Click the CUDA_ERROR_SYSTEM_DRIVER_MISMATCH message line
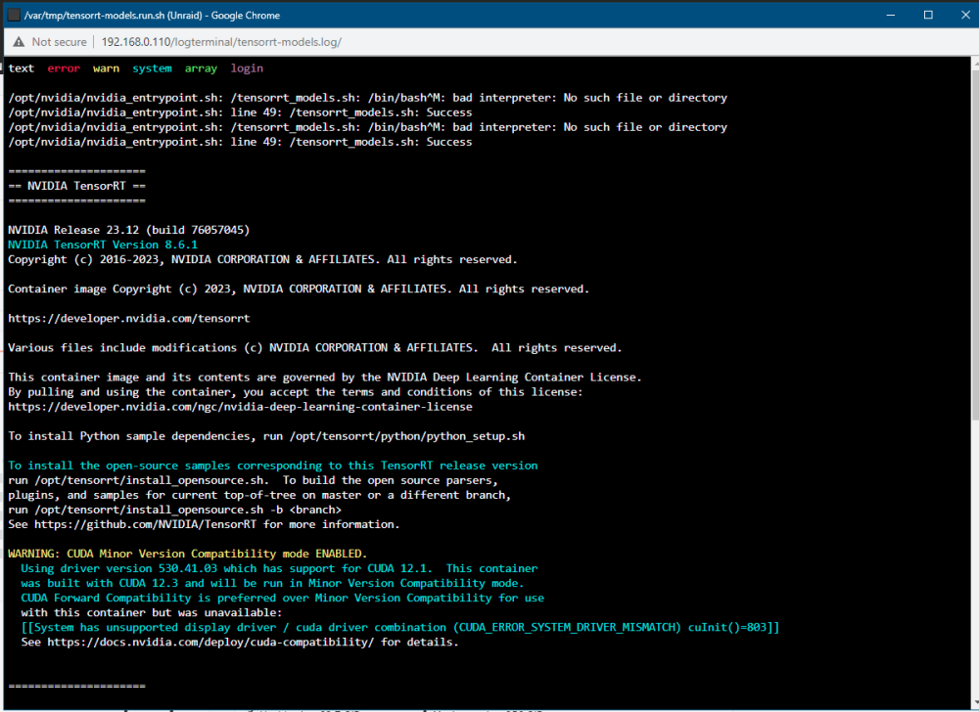979x712 pixels. coord(400,627)
